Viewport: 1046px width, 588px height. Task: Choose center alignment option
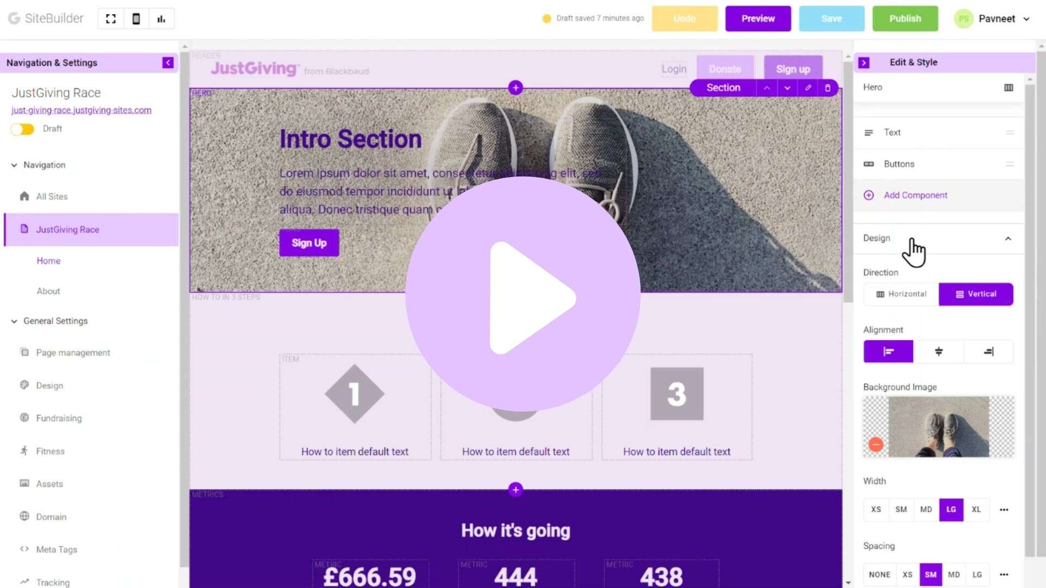pos(939,352)
